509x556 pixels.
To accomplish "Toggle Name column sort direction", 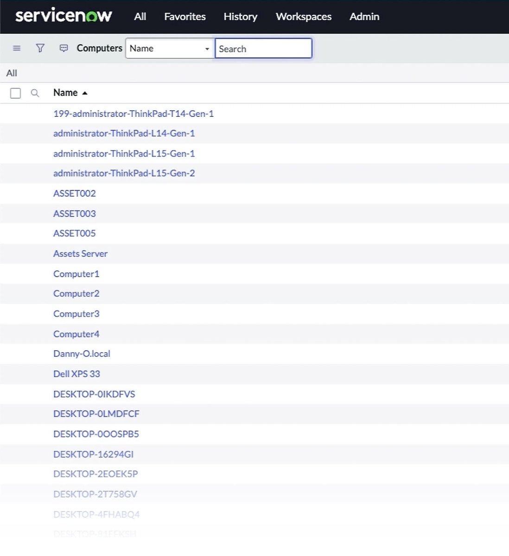I will click(x=70, y=92).
